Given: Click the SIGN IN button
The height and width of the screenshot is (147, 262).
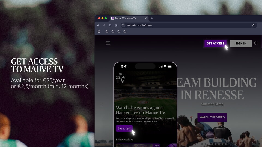Looking at the screenshot, I should pyautogui.click(x=241, y=44).
